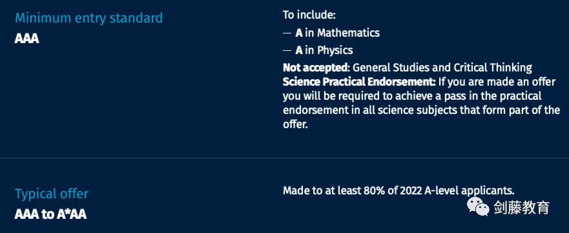
Task: Click General Studies and Critical Thinking text
Action: click(x=442, y=68)
